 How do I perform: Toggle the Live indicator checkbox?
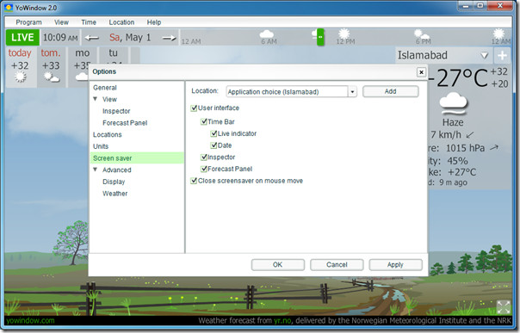click(x=214, y=134)
